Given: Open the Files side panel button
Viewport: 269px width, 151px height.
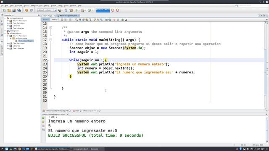Looking at the screenshot, I should [x=2, y=21].
